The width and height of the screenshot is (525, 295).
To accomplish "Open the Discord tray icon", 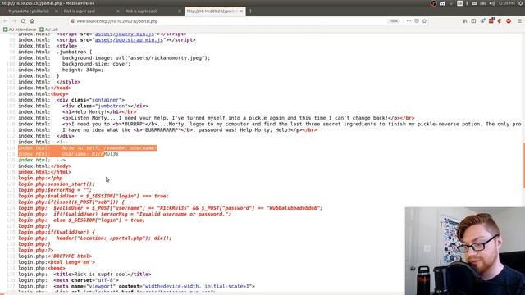I will (x=442, y=3).
